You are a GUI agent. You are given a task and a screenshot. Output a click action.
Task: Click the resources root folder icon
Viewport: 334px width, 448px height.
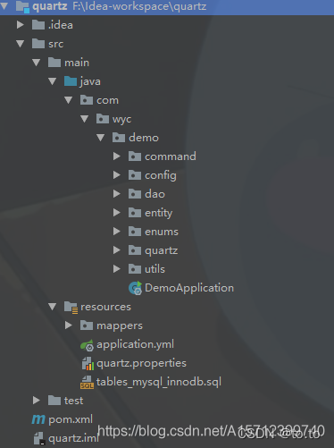coord(71,307)
